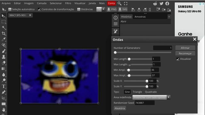The width and height of the screenshot is (205, 115).
Task: Select the Clone Stamp tool
Action: 4,57
